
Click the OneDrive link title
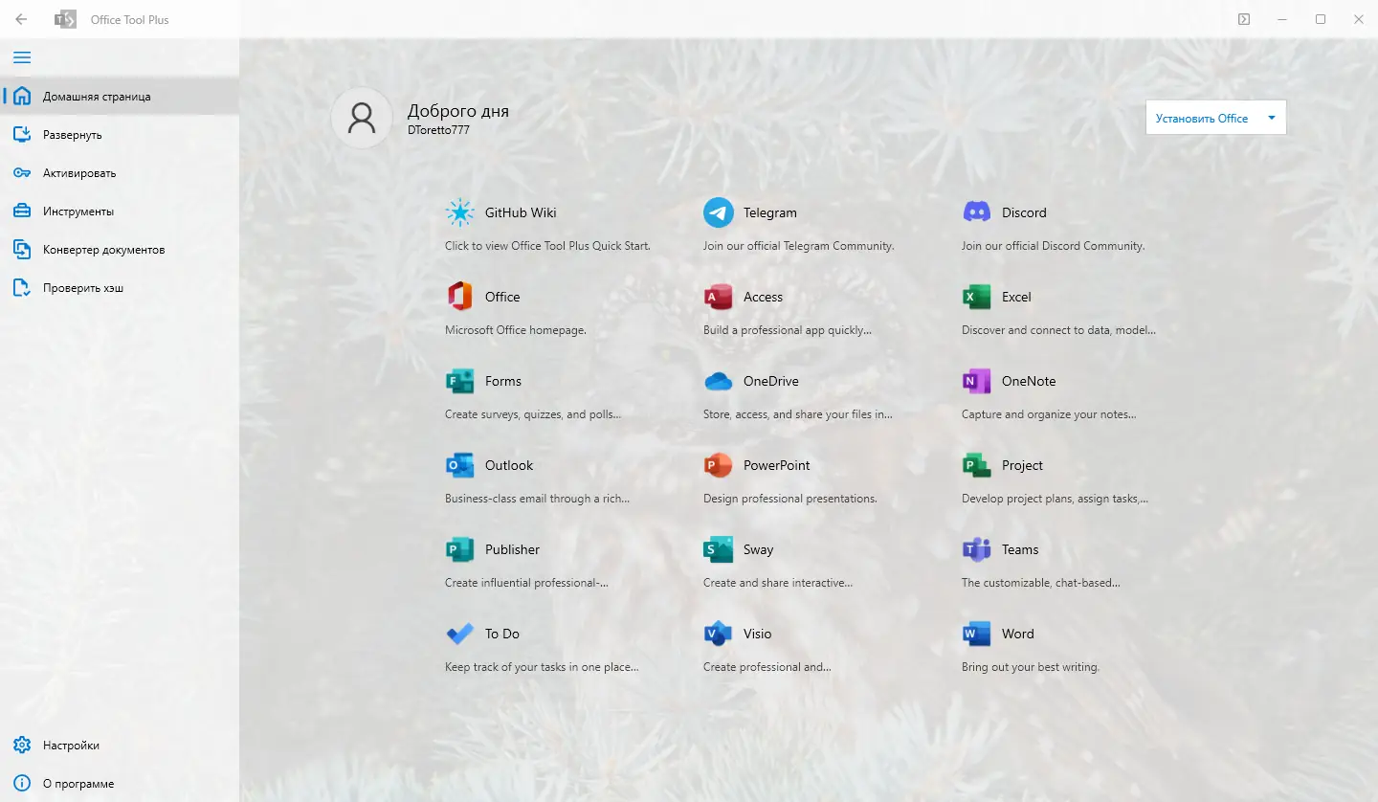coord(771,381)
